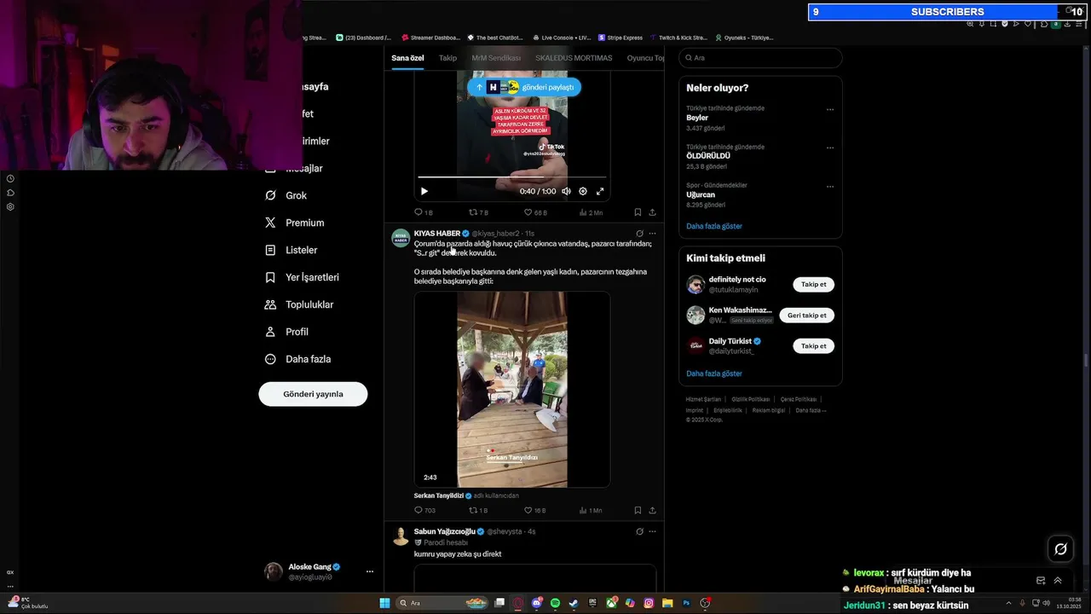The height and width of the screenshot is (614, 1091).
Task: Switch to SKALEDUS MORTIMAS tab
Action: click(574, 58)
